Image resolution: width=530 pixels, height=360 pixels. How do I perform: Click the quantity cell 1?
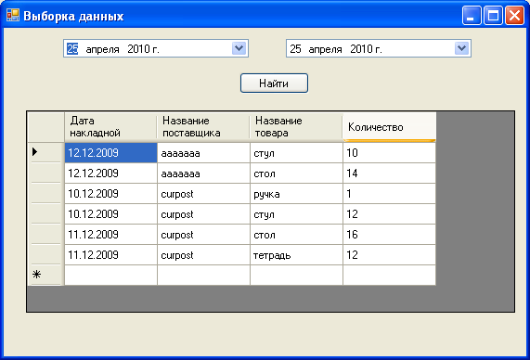click(390, 194)
